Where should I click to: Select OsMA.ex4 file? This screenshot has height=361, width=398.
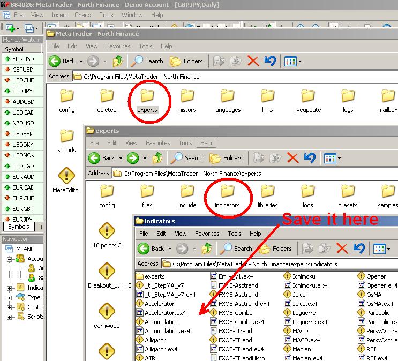tap(376, 304)
